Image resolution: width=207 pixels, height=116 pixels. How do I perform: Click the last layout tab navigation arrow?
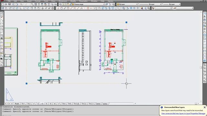tap(12, 104)
